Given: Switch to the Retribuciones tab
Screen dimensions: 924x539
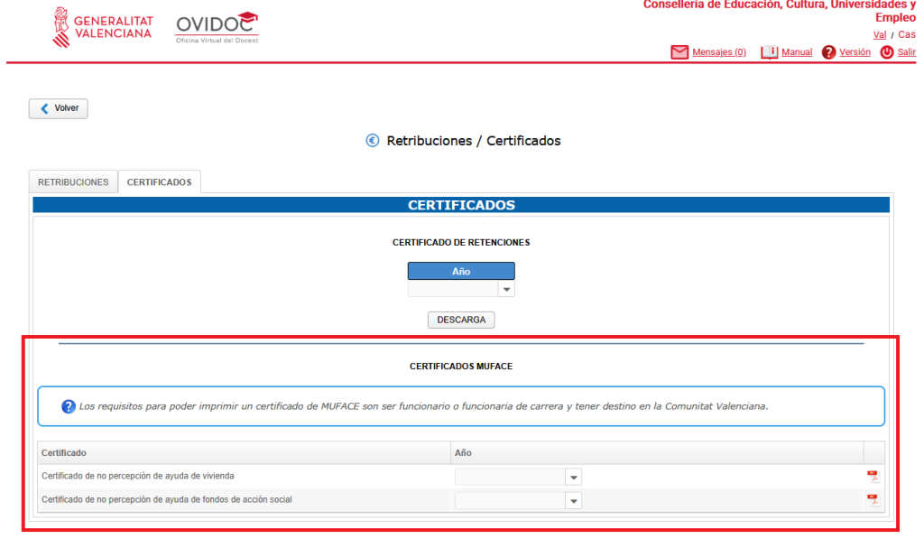Looking at the screenshot, I should (73, 181).
